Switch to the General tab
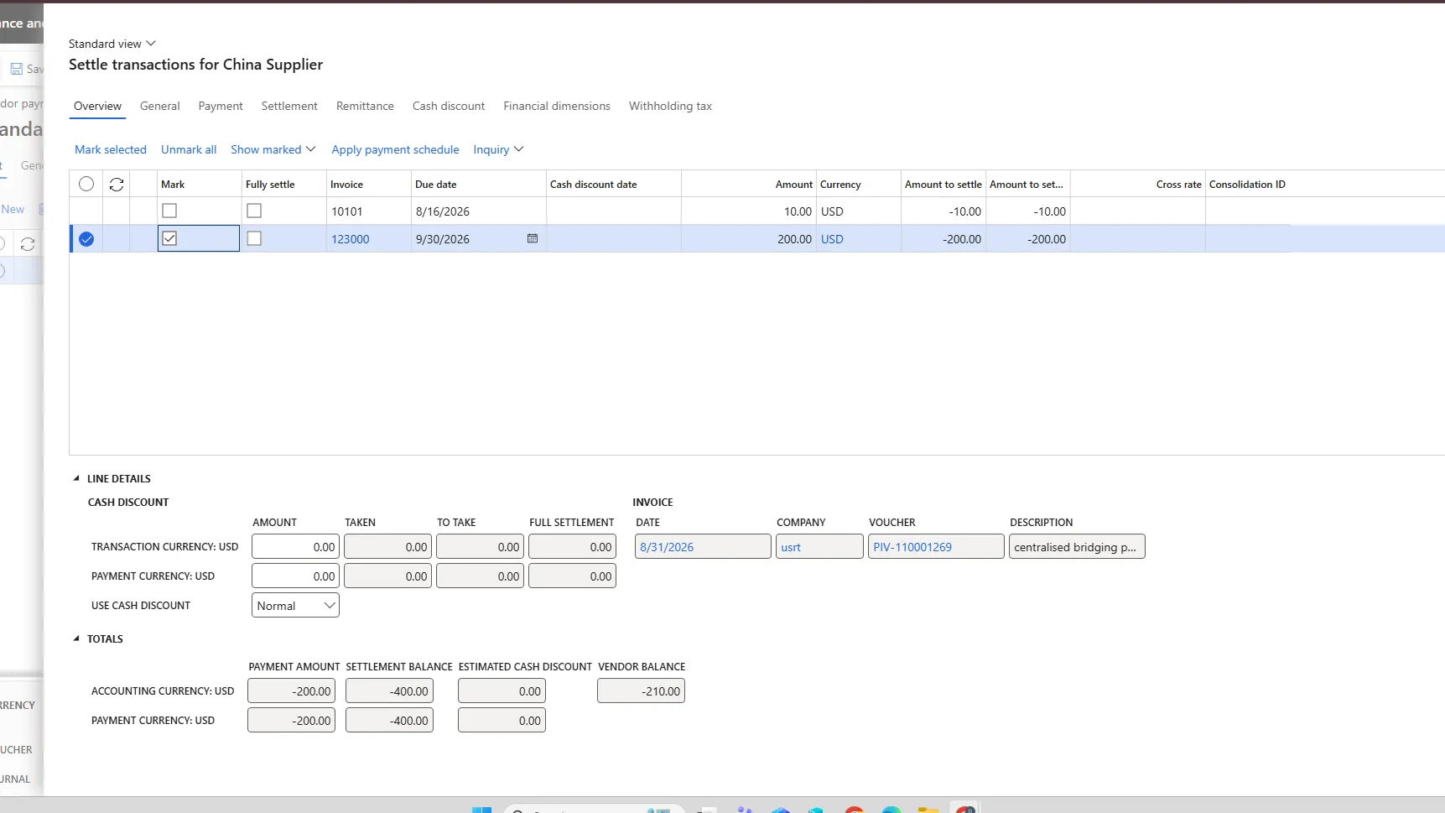The image size is (1445, 813). click(160, 107)
